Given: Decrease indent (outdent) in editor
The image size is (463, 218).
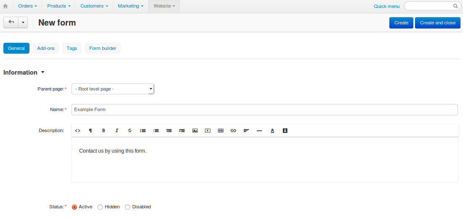Looking at the screenshot, I should pyautogui.click(x=169, y=131).
